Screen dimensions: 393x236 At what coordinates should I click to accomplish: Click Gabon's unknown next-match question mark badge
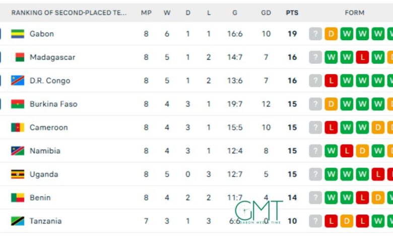[x=315, y=34]
